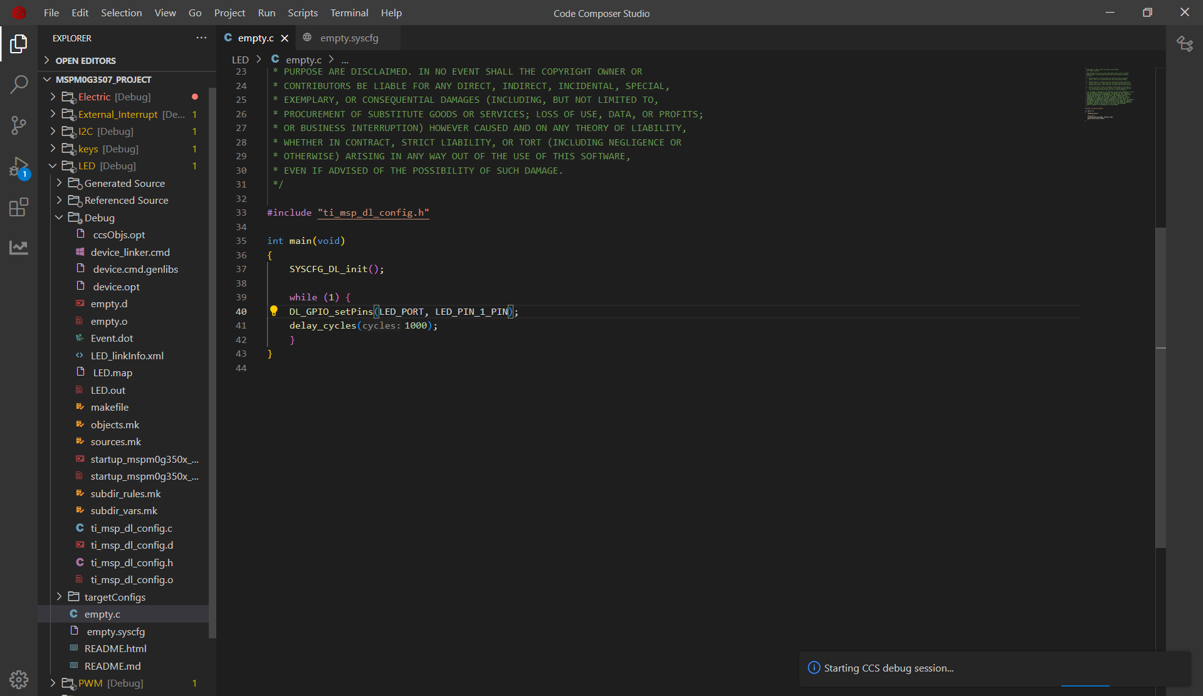
Task: Expand the Referenced Source folder
Action: coord(123,201)
